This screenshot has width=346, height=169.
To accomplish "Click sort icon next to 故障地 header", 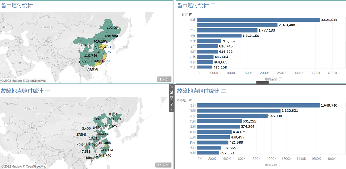I will [x=190, y=100].
